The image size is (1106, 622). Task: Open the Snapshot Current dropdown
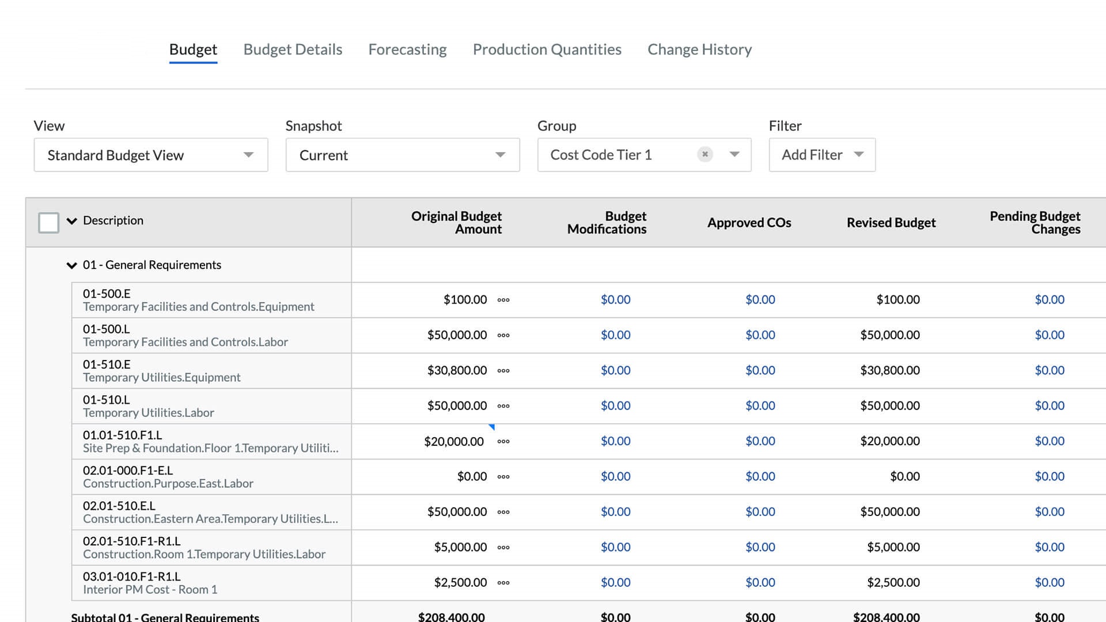click(x=403, y=155)
